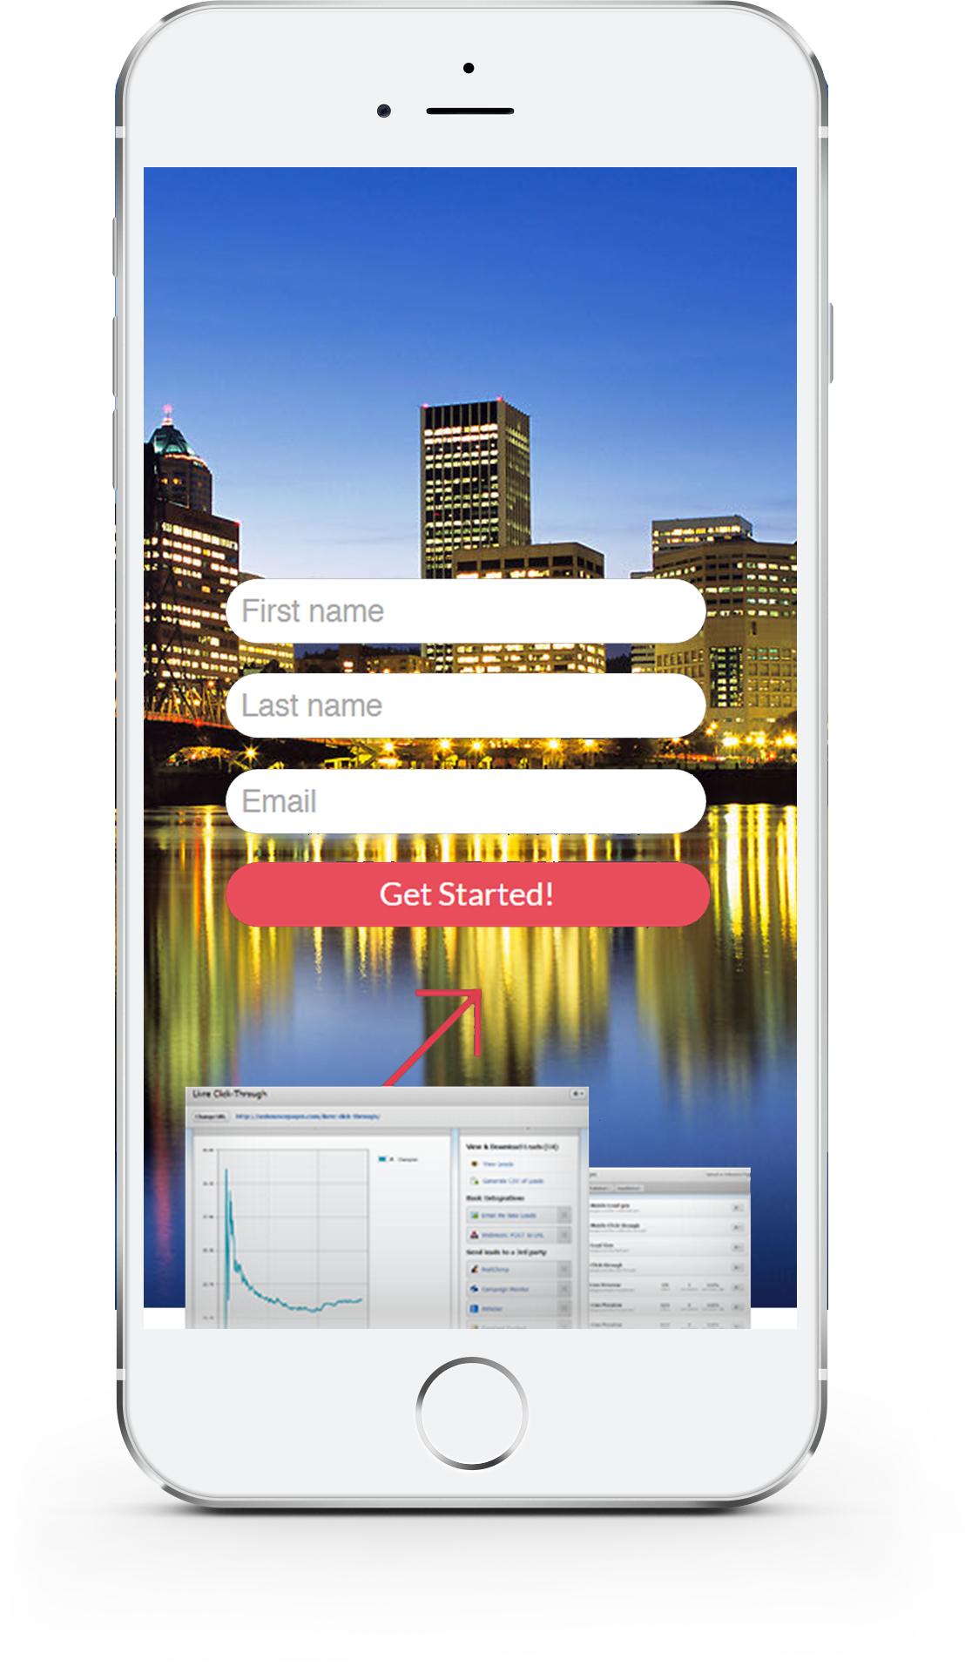Open the landing page URL link
Screen dimensions: 965x1666
point(307,1116)
